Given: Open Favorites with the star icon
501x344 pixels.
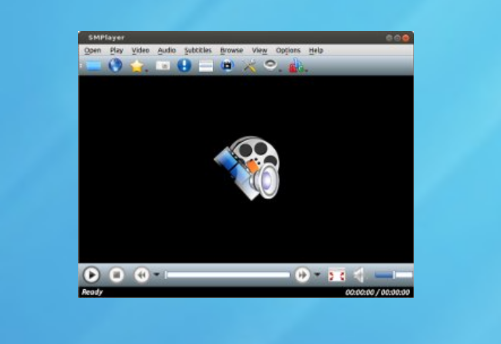Looking at the screenshot, I should [137, 66].
